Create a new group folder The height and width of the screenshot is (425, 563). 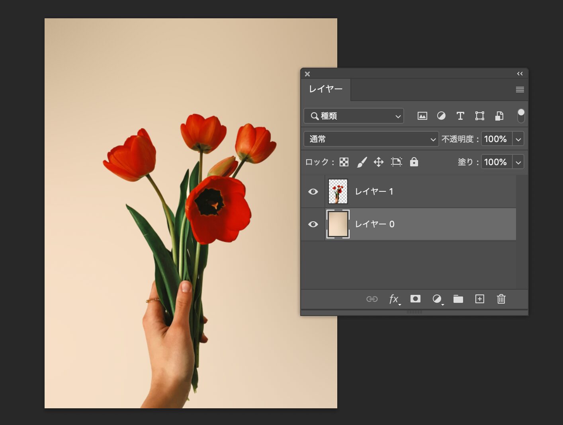click(x=458, y=299)
